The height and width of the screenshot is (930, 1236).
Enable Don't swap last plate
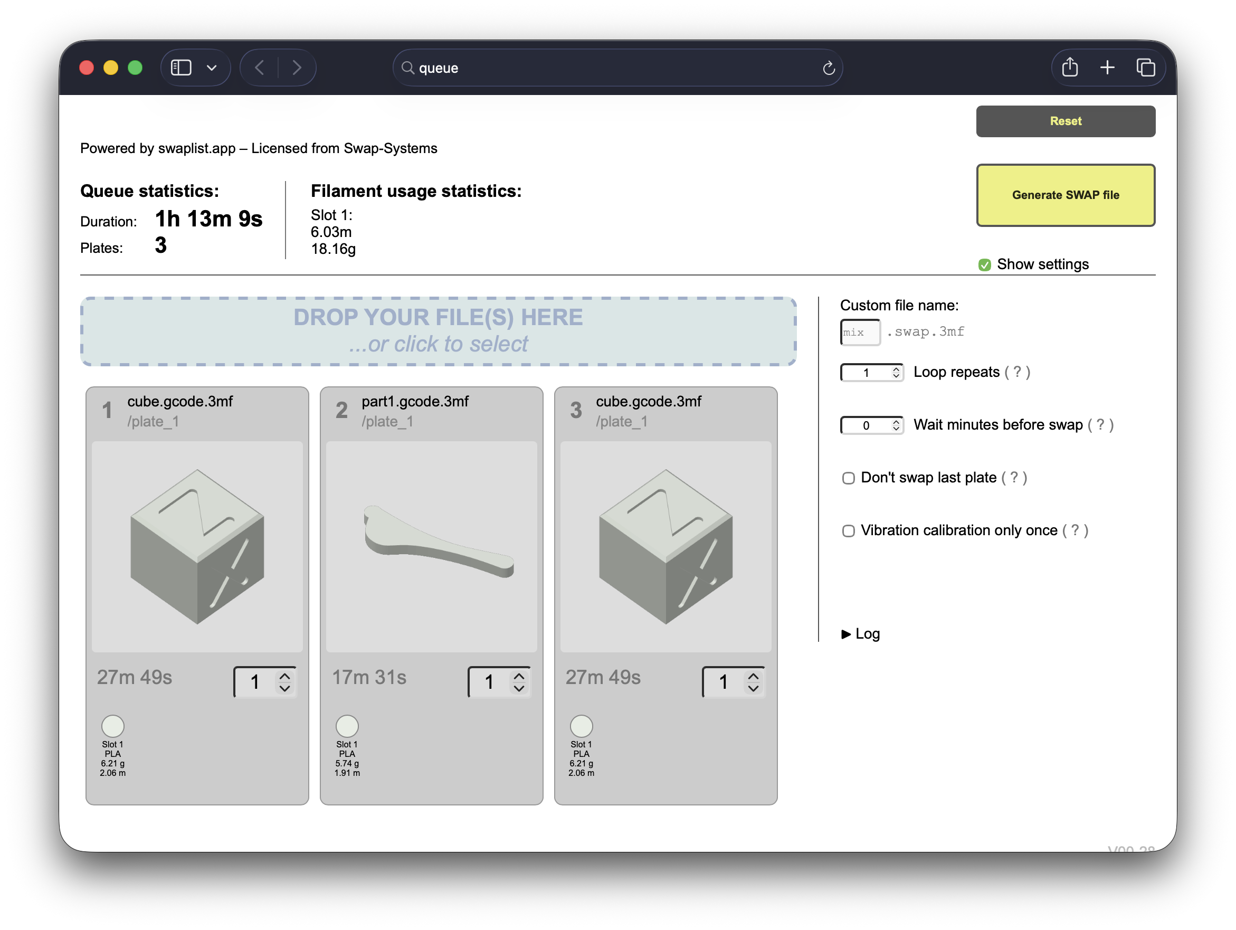pyautogui.click(x=848, y=478)
